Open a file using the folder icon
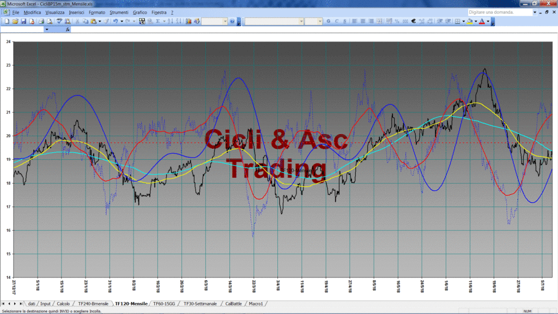Viewport: 558px width, 314px height. coord(15,21)
